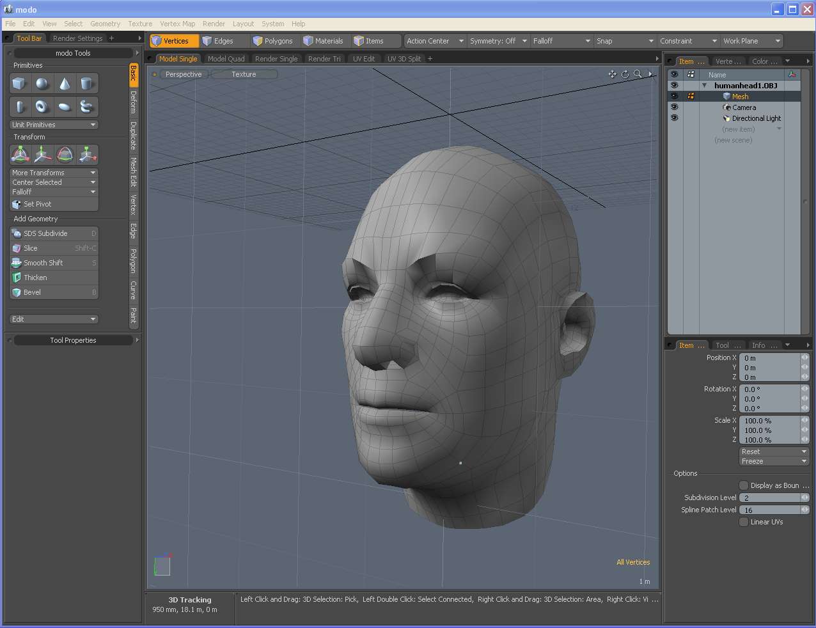Screen dimensions: 816x628
Task: Toggle visibility eye for Camera item
Action: 674,107
